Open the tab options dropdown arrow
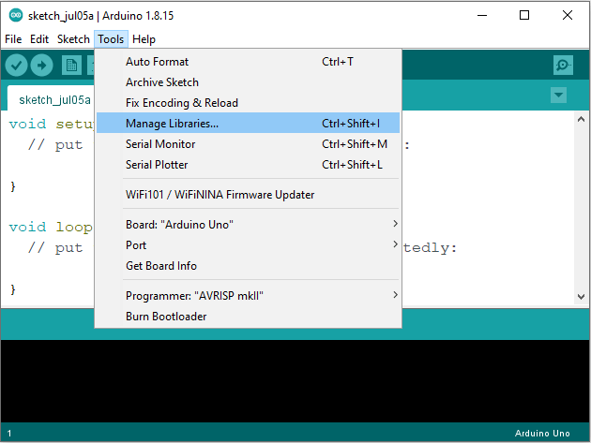The height and width of the screenshot is (443, 591). click(x=558, y=95)
